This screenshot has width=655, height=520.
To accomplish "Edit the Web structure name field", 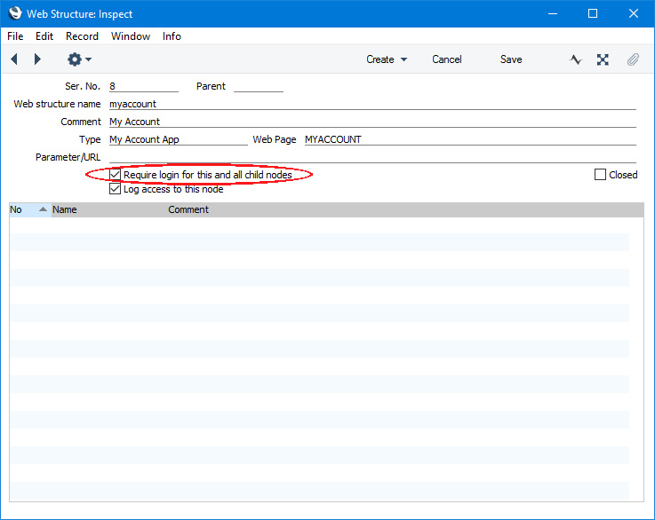I will [372, 104].
